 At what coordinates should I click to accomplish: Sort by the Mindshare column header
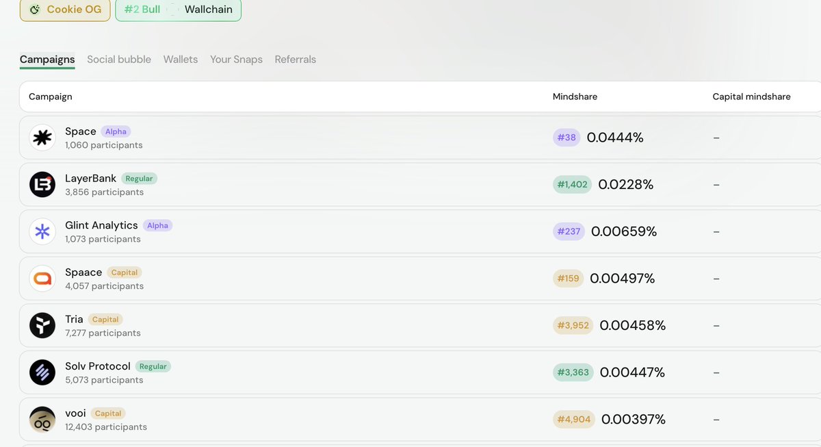[575, 97]
